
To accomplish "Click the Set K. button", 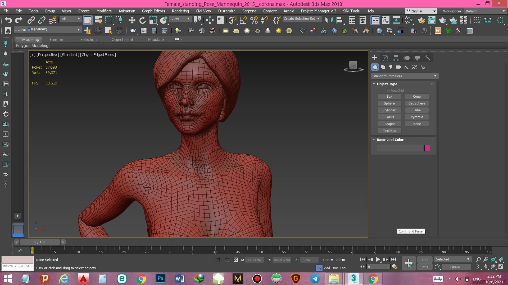I will click(425, 267).
